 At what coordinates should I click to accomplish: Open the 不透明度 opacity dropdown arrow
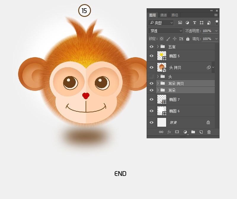click(216, 31)
